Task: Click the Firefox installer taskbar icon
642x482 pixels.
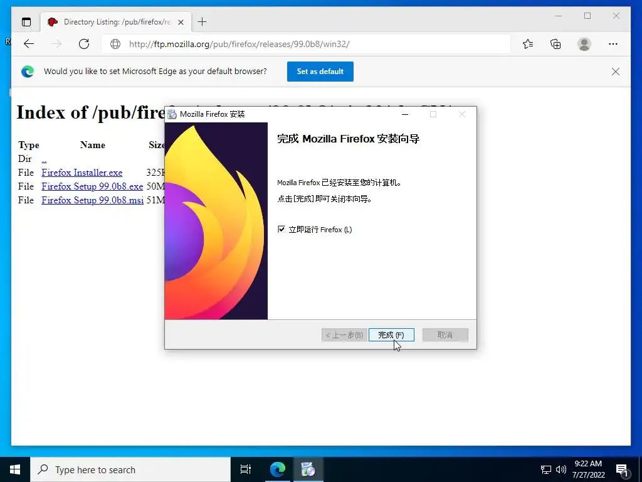Action: tap(308, 469)
